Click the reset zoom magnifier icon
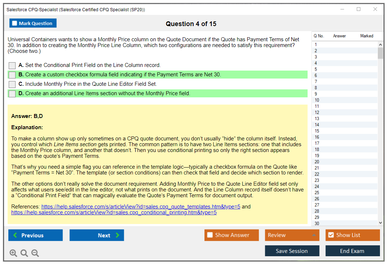This screenshot has width=389, height=266. tap(24, 253)
